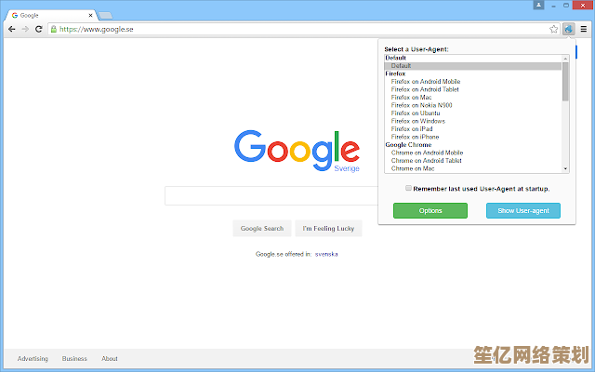Click the Google search input box
The image size is (595, 372).
point(271,196)
